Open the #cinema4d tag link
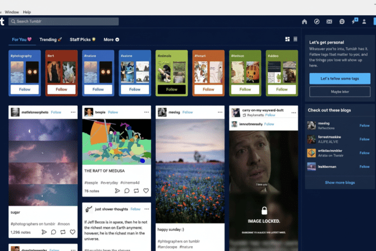The image size is (376, 251). pyautogui.click(x=130, y=183)
